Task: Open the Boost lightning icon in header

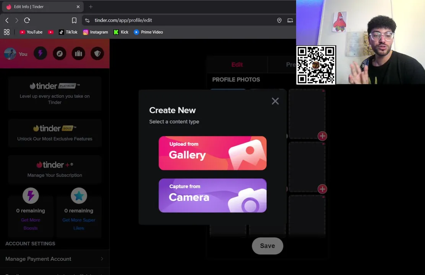Action: (x=41, y=53)
